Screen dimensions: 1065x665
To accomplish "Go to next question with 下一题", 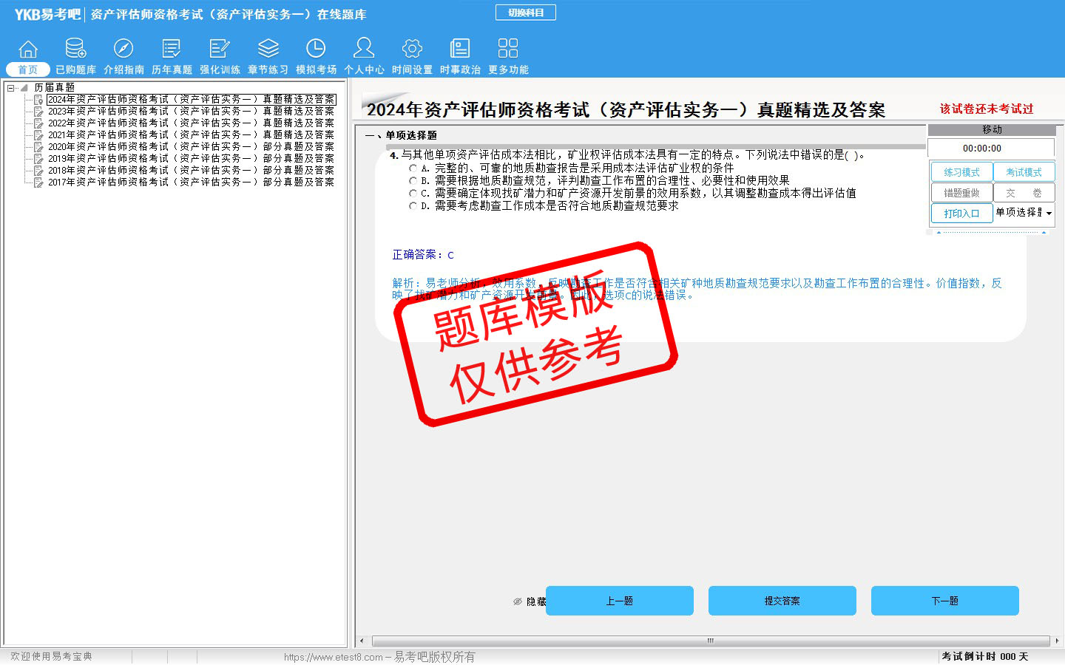I will 944,601.
